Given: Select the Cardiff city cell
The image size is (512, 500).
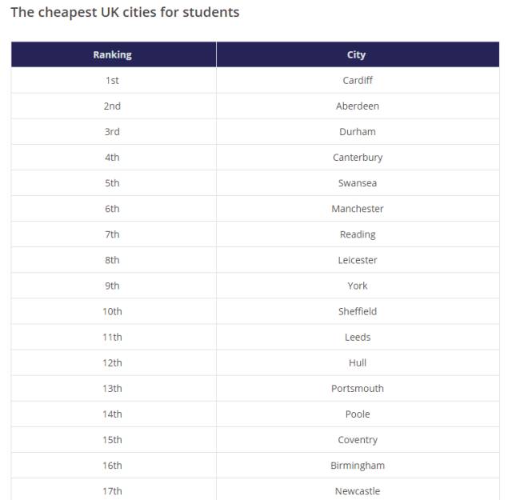Looking at the screenshot, I should (x=358, y=81).
